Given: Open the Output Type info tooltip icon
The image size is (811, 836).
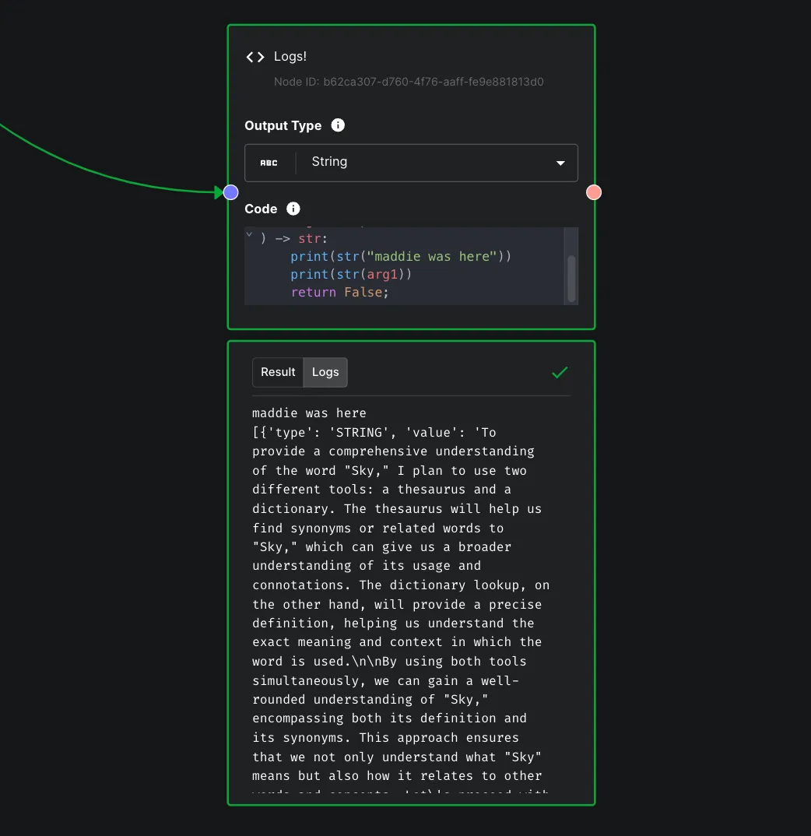Looking at the screenshot, I should [338, 125].
